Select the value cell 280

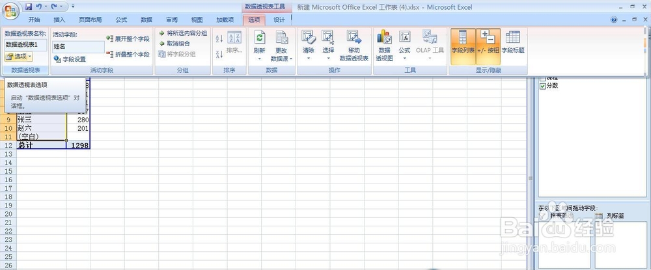tap(78, 120)
